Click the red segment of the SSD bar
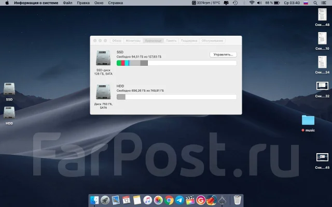The height and width of the screenshot is (207, 332). click(123, 63)
